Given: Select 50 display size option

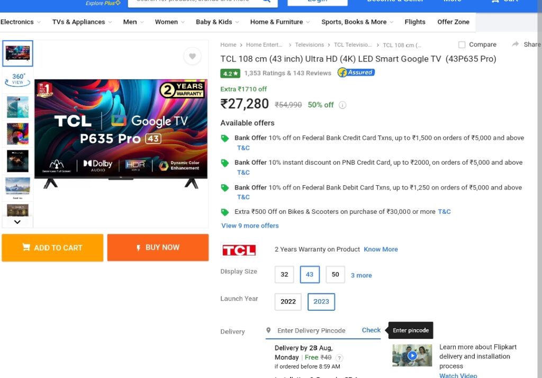Looking at the screenshot, I should 335,275.
